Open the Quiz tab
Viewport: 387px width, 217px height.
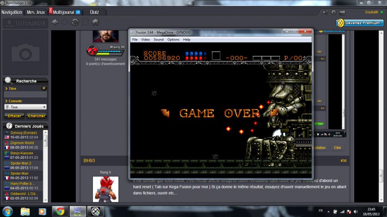94,12
